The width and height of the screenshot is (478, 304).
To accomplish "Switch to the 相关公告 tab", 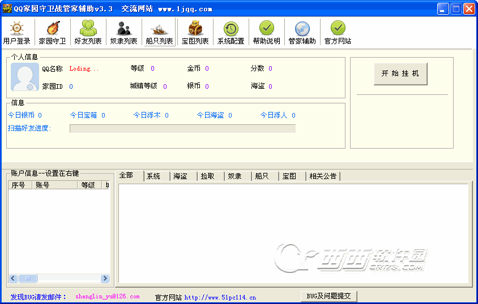I will click(323, 176).
